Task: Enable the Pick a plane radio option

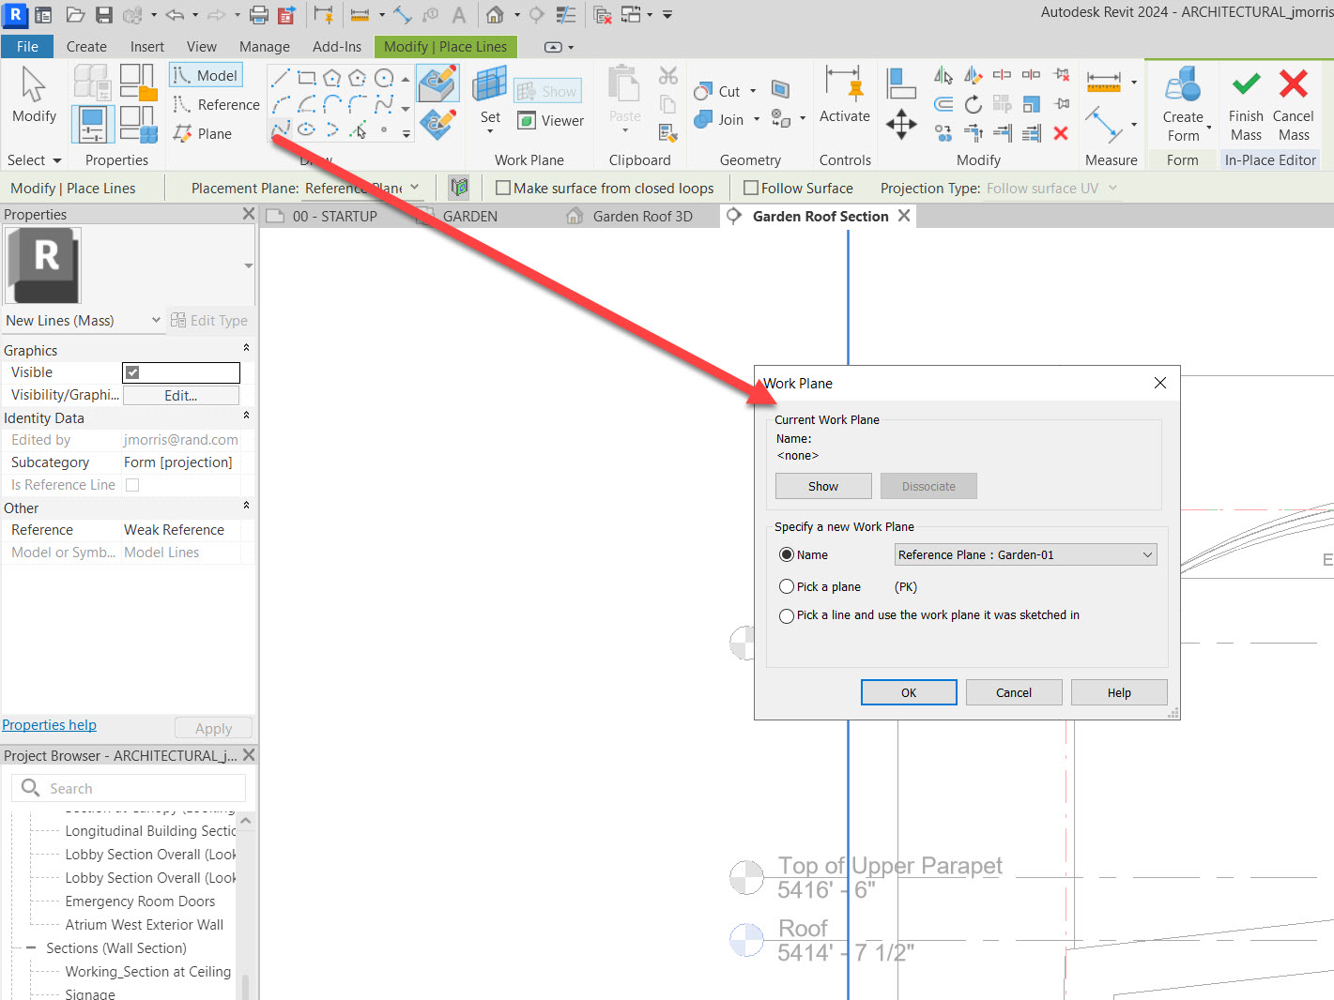Action: [x=787, y=586]
